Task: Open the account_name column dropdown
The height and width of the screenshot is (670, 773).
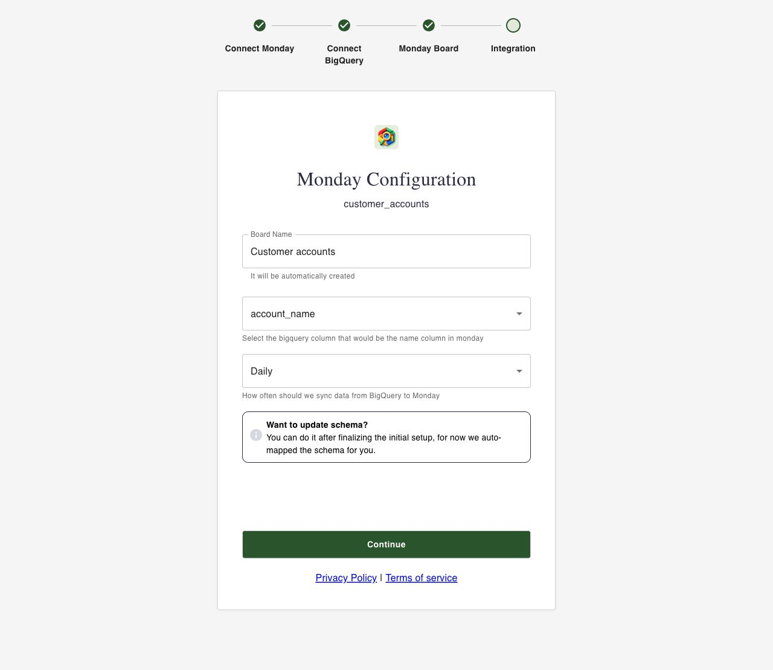Action: click(386, 314)
